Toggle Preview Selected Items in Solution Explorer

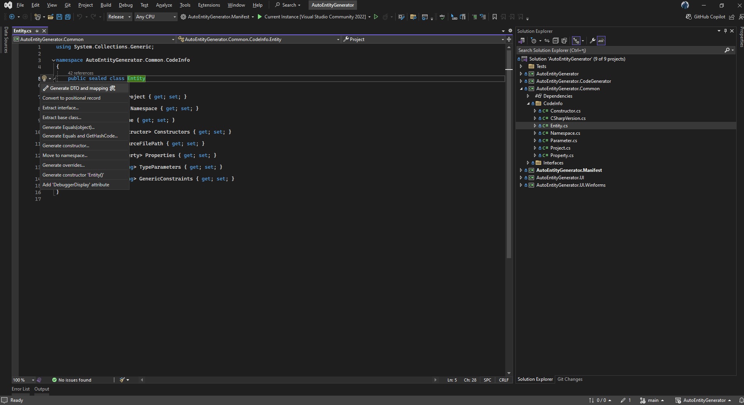(601, 41)
